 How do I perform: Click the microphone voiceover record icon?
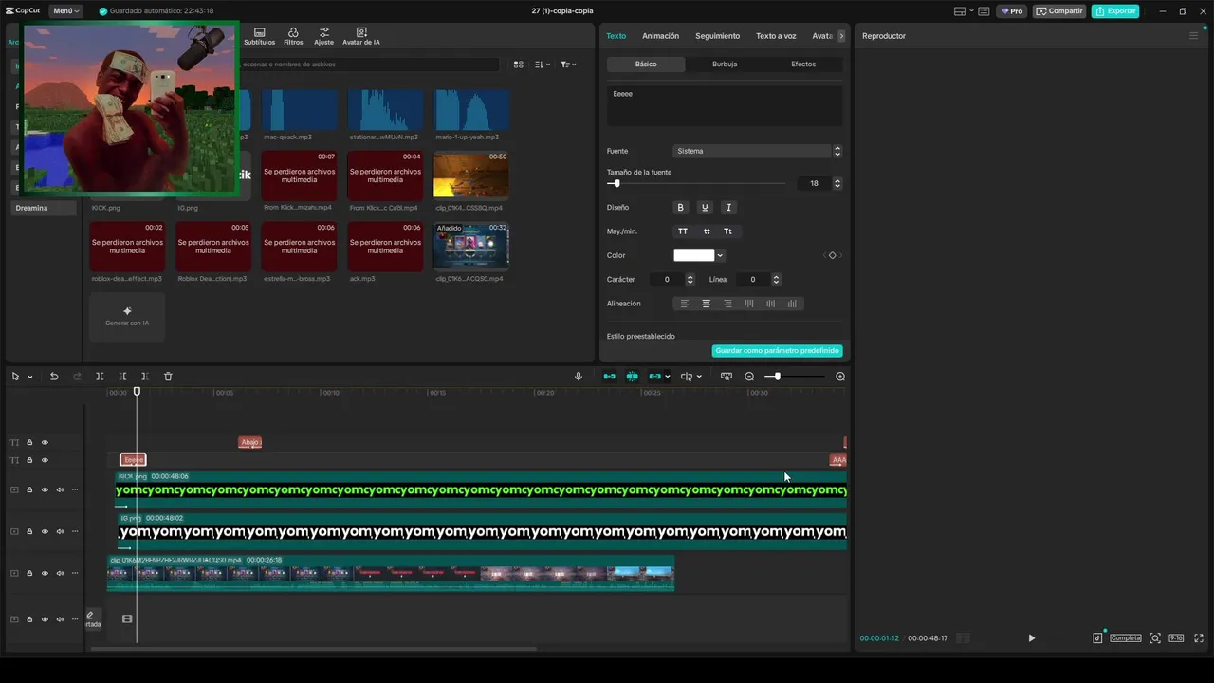[579, 377]
